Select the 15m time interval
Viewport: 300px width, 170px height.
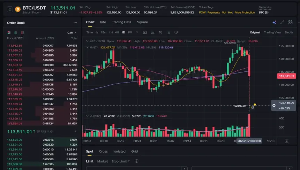coord(104,32)
